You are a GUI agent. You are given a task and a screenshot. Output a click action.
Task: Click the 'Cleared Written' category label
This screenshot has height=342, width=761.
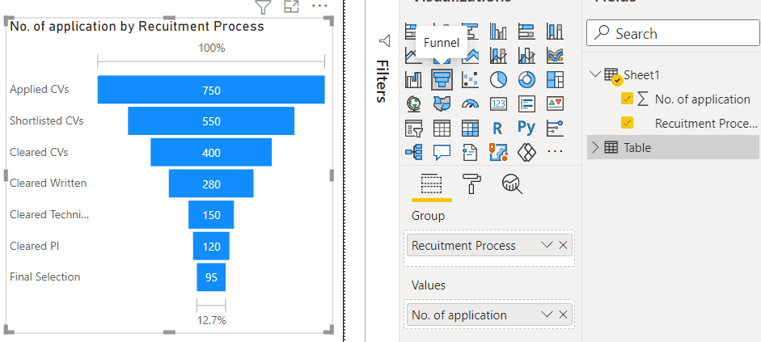(48, 184)
